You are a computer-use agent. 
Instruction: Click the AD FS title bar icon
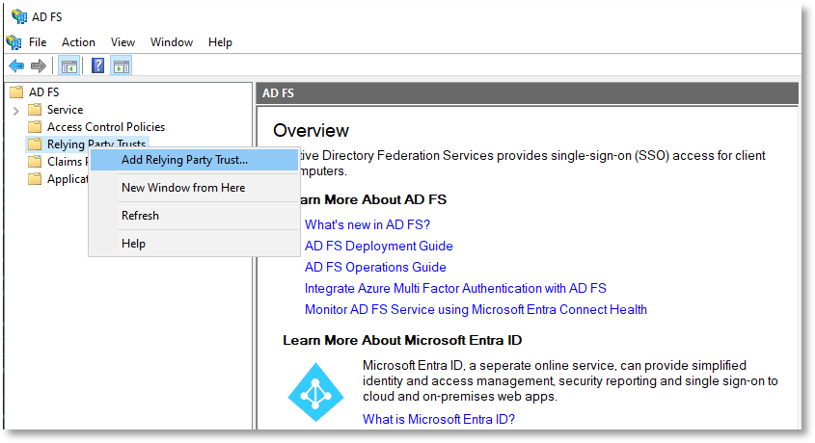(19, 16)
